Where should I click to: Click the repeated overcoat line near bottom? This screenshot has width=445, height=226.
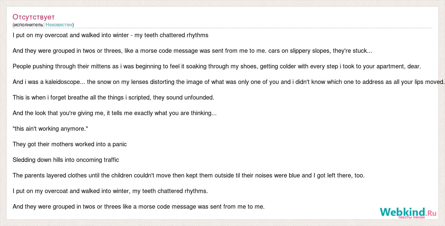[110, 191]
